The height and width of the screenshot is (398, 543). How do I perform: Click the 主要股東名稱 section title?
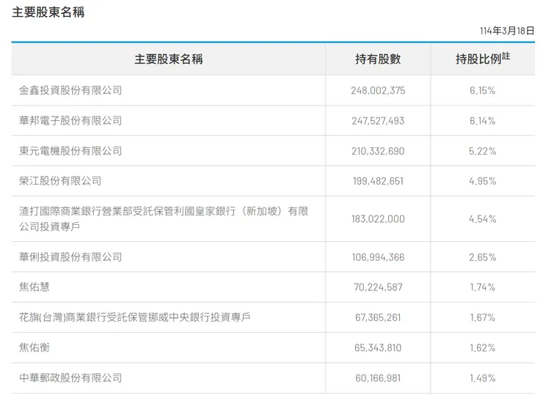[x=48, y=12]
